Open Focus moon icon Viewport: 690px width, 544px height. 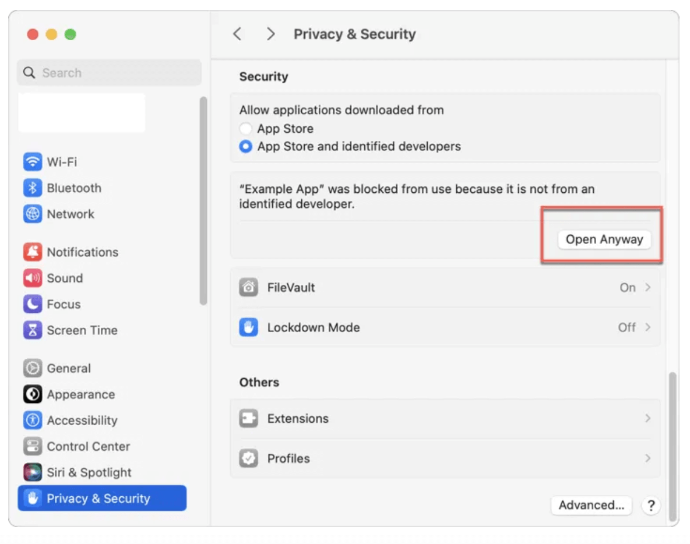point(33,304)
